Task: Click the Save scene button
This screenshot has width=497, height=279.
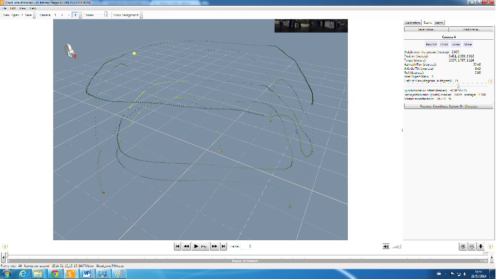Action: (426, 29)
